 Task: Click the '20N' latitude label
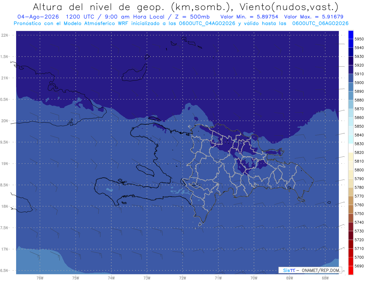(5, 121)
